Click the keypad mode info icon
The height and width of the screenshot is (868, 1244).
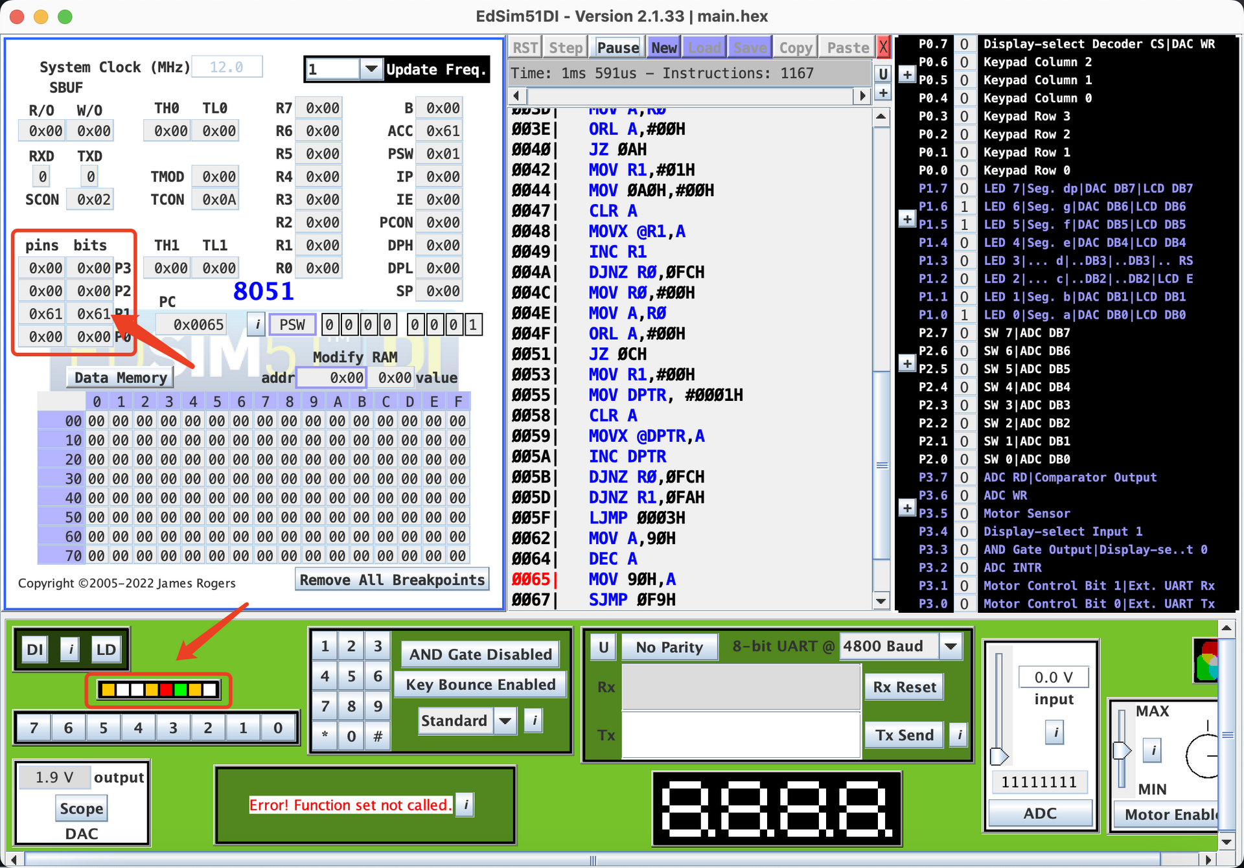tap(534, 720)
